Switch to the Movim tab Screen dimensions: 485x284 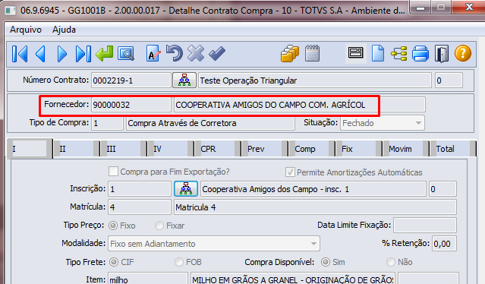coord(406,149)
